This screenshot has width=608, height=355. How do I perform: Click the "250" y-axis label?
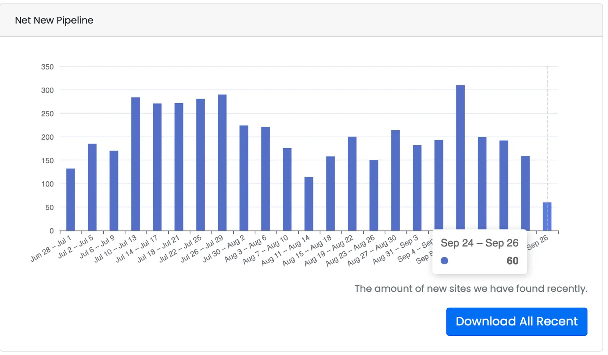47,114
